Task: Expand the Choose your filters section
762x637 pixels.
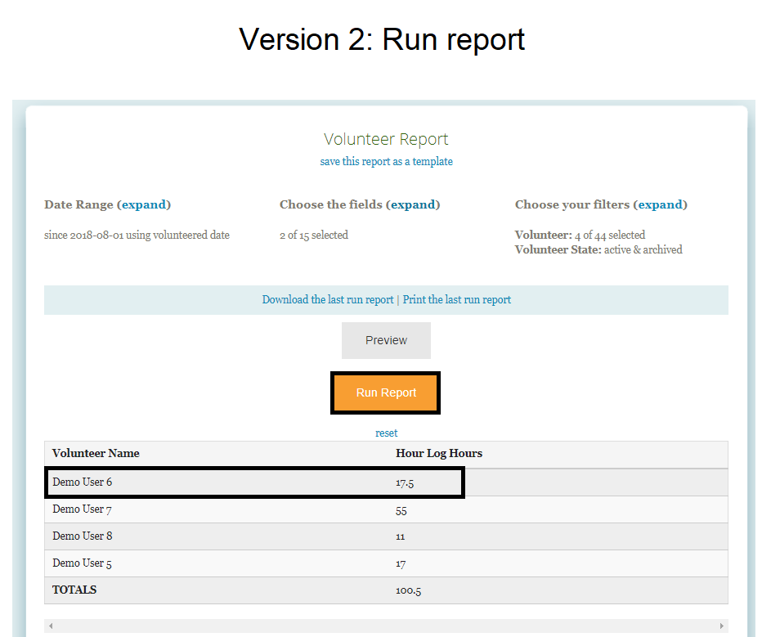Action: coord(661,204)
